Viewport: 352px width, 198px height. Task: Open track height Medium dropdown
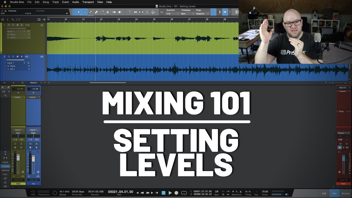pyautogui.click(x=36, y=82)
